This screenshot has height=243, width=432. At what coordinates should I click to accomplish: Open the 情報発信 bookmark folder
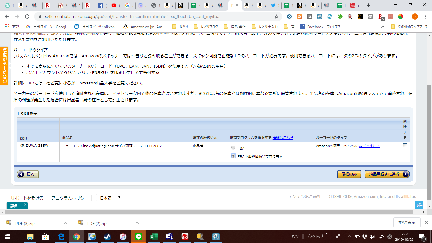tap(234, 27)
